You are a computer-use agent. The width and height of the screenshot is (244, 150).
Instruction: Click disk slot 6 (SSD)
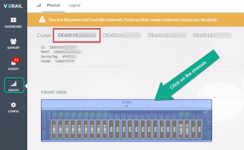[92, 129]
